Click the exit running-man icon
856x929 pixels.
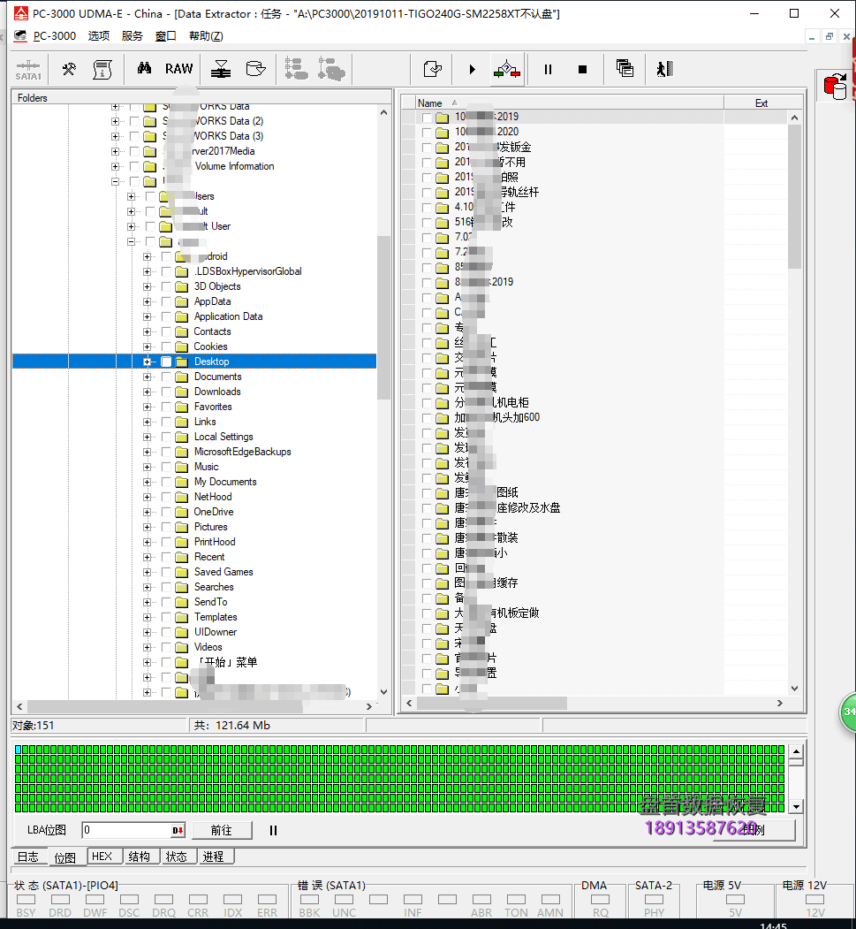pos(665,69)
